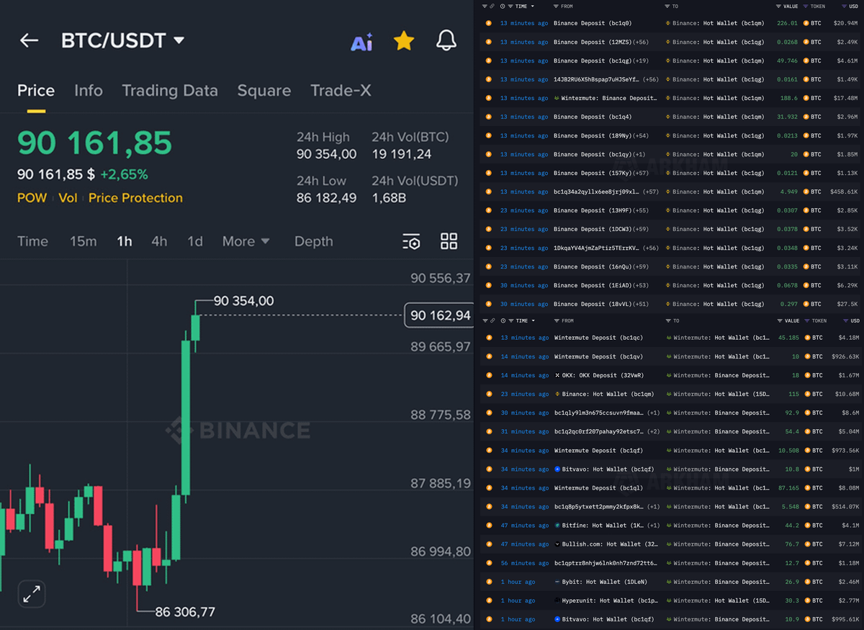Open the Square tab
The width and height of the screenshot is (864, 630).
[x=264, y=91]
